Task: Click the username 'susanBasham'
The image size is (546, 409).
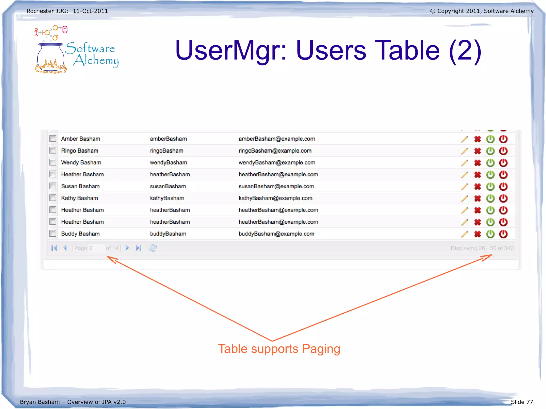Action: [x=168, y=187]
